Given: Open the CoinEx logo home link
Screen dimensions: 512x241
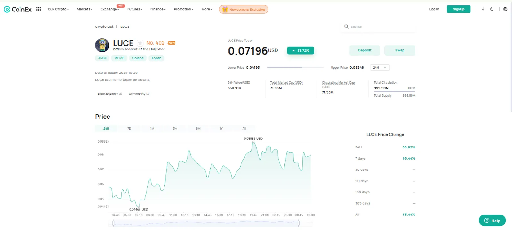Looking at the screenshot, I should [18, 9].
